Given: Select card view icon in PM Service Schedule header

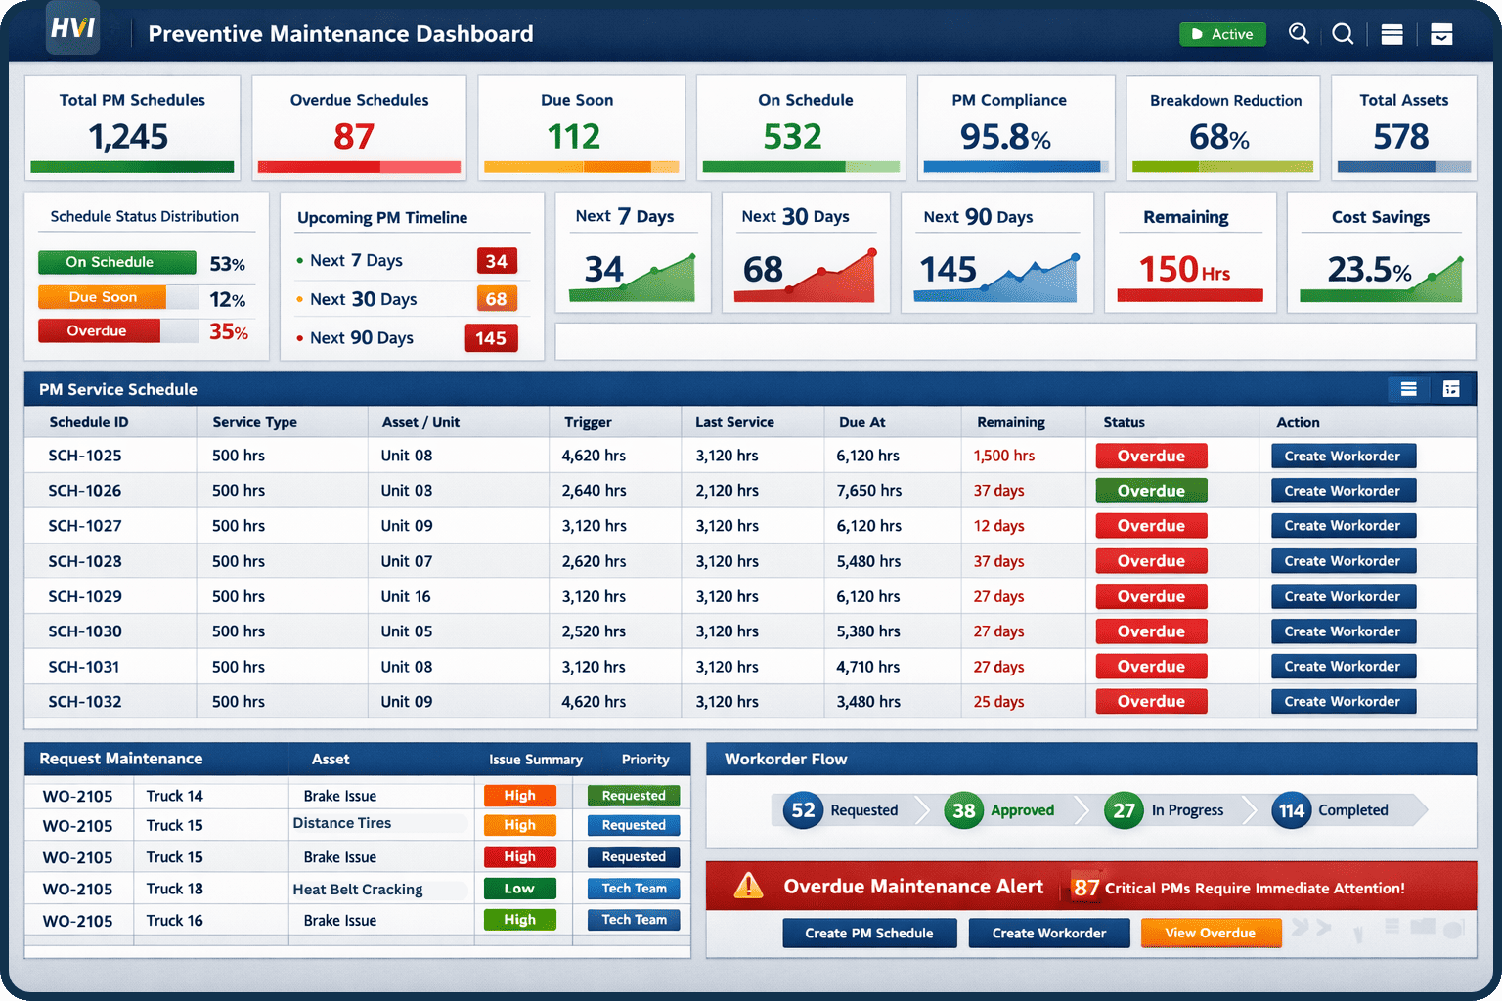Looking at the screenshot, I should [x=1451, y=388].
